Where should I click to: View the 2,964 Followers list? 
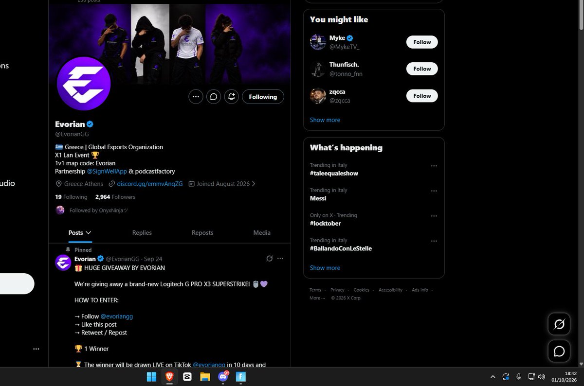point(115,197)
